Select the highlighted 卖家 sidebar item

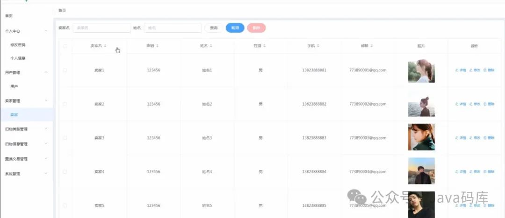pyautogui.click(x=26, y=114)
